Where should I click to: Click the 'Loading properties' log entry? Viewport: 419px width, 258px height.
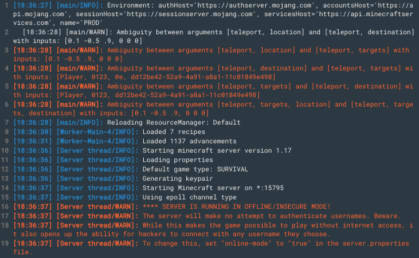(113, 160)
